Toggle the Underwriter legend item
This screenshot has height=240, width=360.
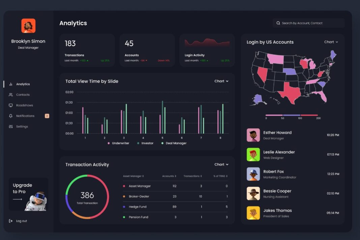(118, 143)
